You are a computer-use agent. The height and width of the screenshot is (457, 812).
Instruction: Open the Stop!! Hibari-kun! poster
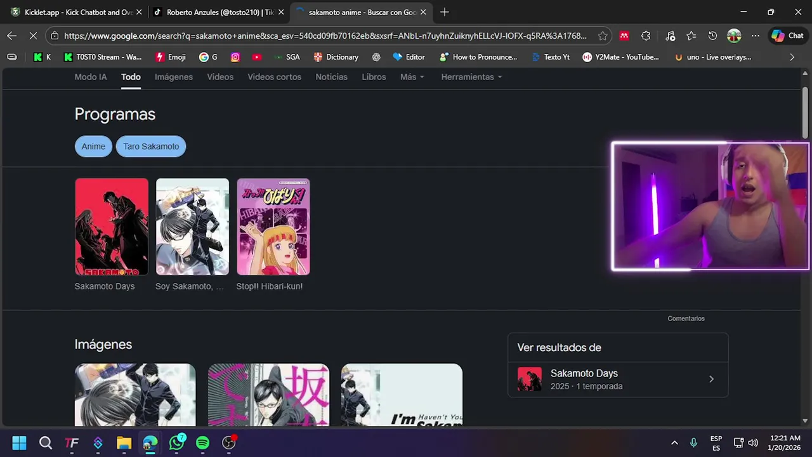tap(273, 227)
